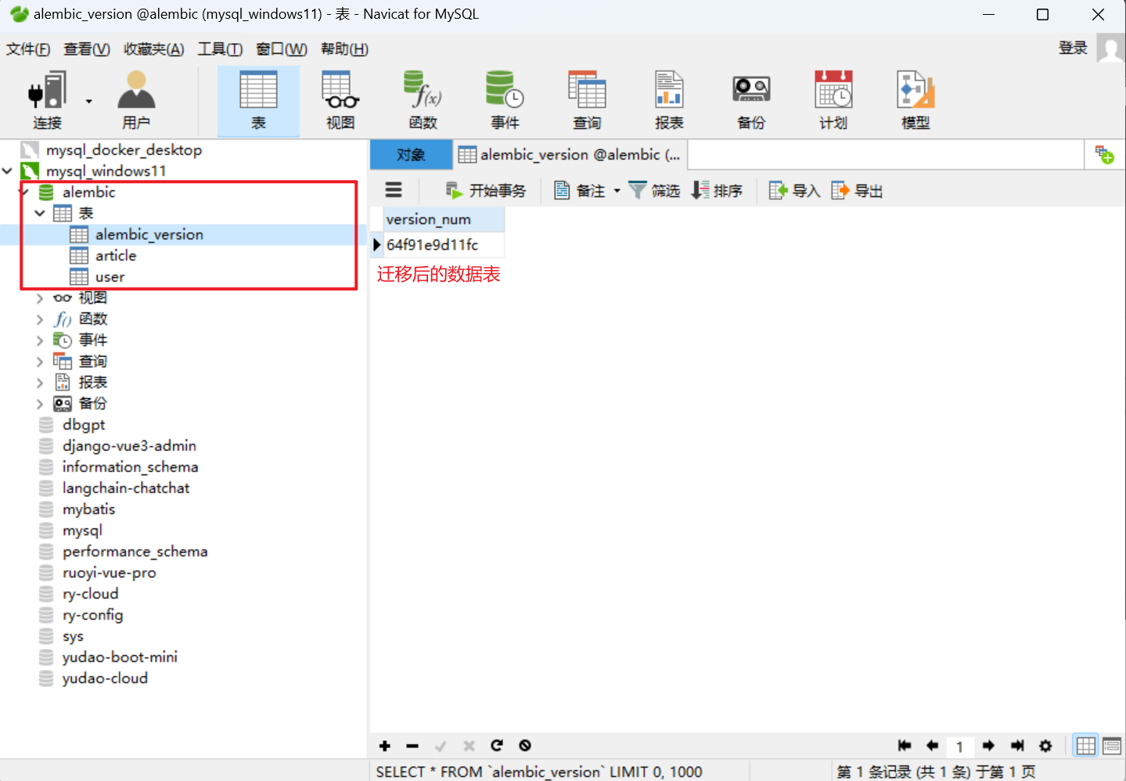Click the page number input field
The height and width of the screenshot is (781, 1126).
point(960,746)
